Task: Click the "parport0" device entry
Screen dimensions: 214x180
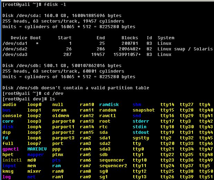Action: point(63,121)
